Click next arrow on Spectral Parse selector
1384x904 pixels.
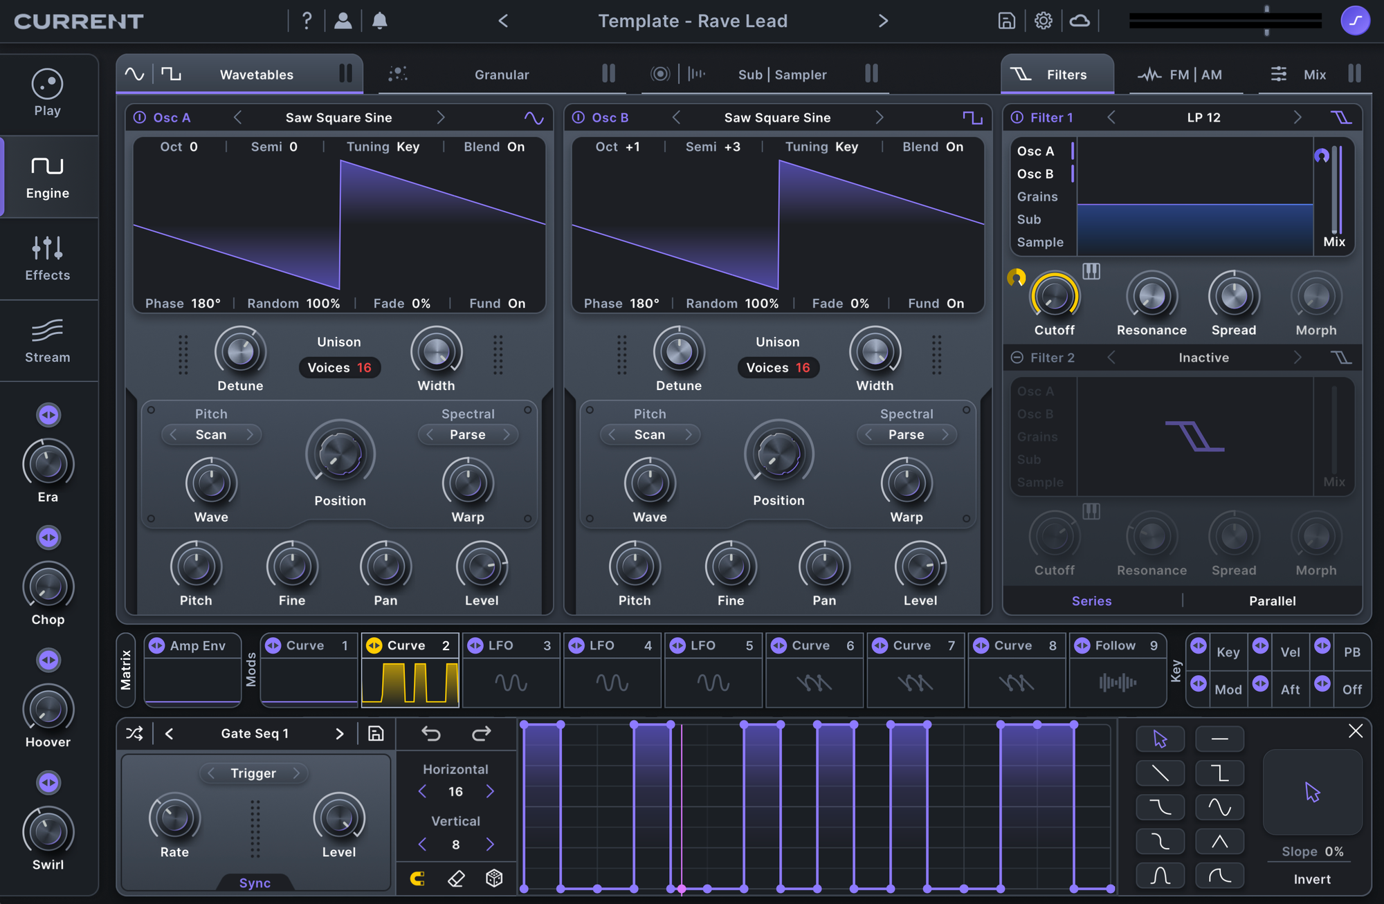tap(507, 434)
